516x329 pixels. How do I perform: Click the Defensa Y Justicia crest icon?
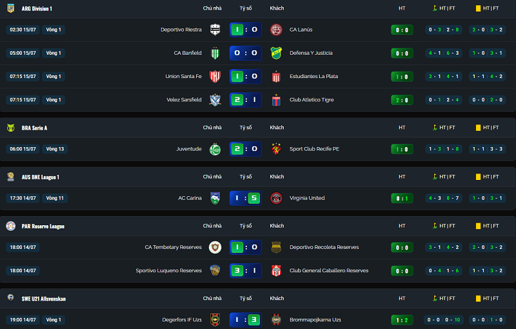click(276, 53)
